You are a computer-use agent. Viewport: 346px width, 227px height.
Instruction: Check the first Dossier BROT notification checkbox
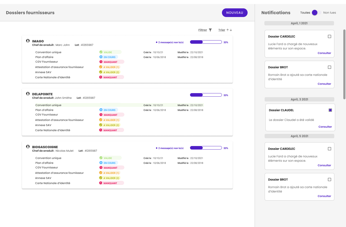click(x=329, y=67)
